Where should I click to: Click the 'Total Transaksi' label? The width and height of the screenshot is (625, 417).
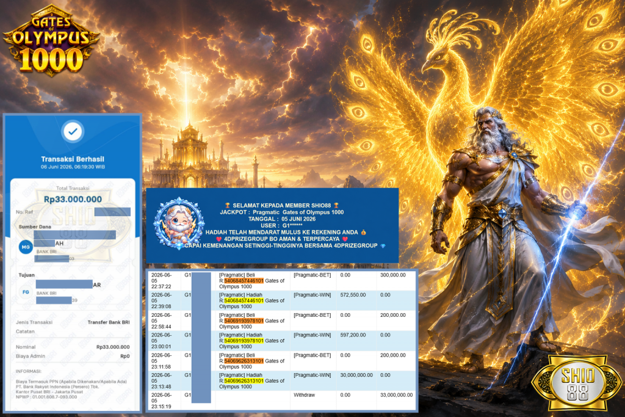(73, 188)
